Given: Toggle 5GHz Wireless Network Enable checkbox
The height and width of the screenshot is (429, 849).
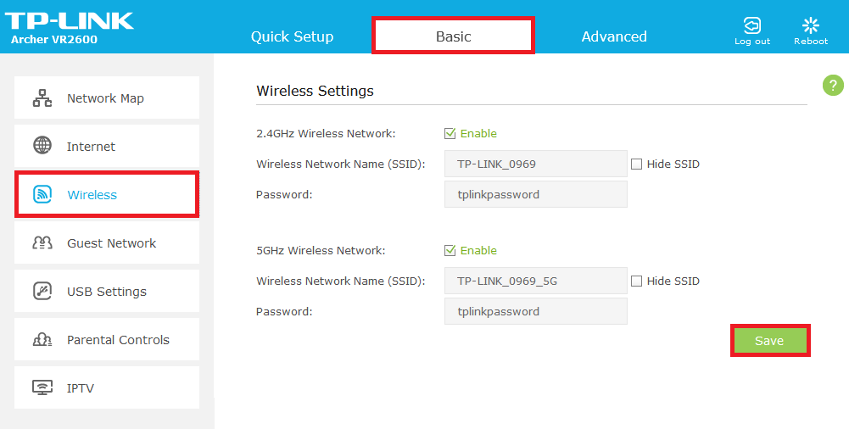Looking at the screenshot, I should point(450,250).
